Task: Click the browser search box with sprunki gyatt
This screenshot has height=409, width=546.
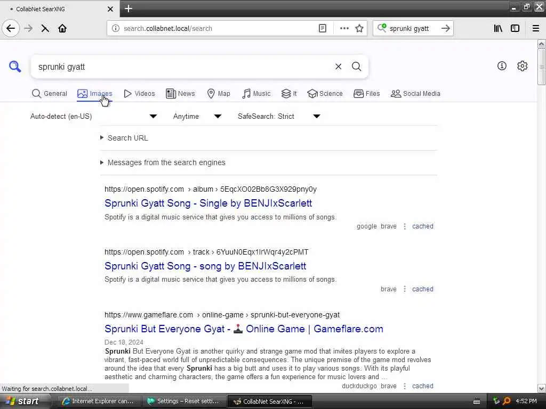Action: point(413,29)
